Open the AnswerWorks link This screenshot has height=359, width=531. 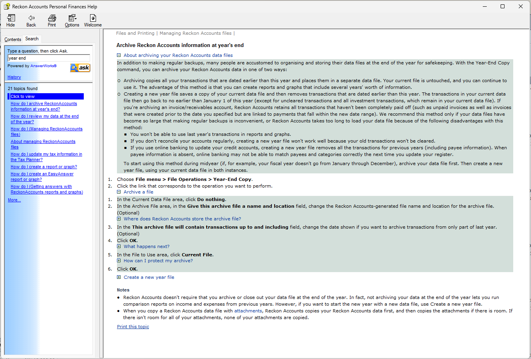tap(43, 66)
